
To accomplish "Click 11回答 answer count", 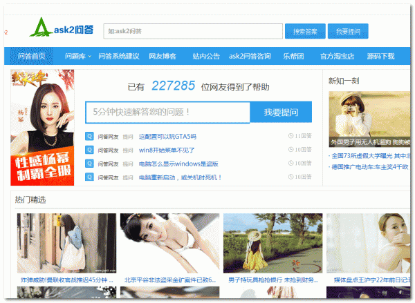I will pos(304,136).
